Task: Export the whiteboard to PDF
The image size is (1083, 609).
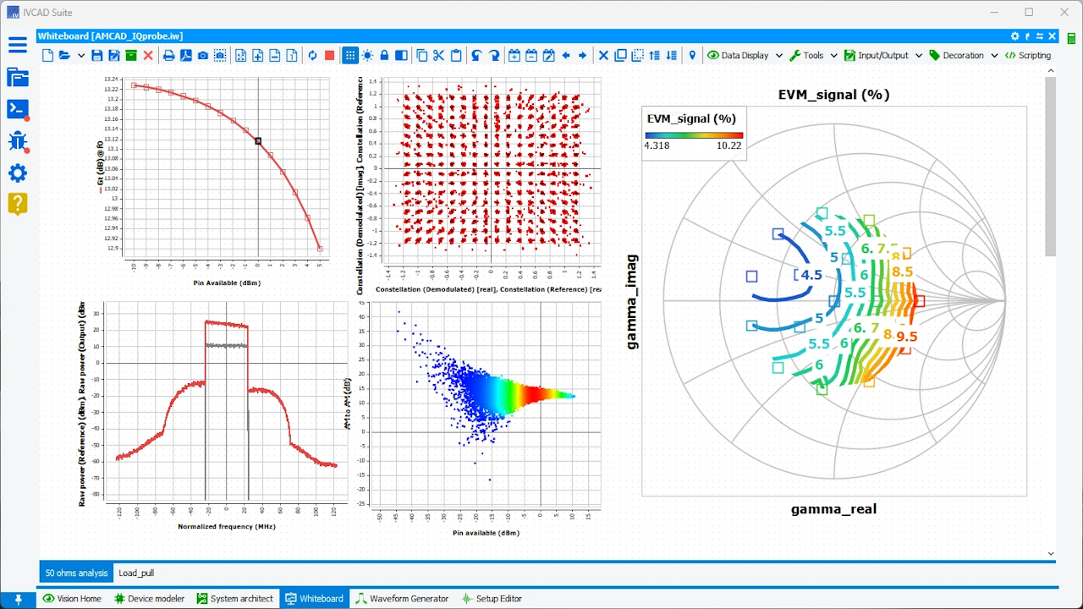Action: pyautogui.click(x=185, y=55)
